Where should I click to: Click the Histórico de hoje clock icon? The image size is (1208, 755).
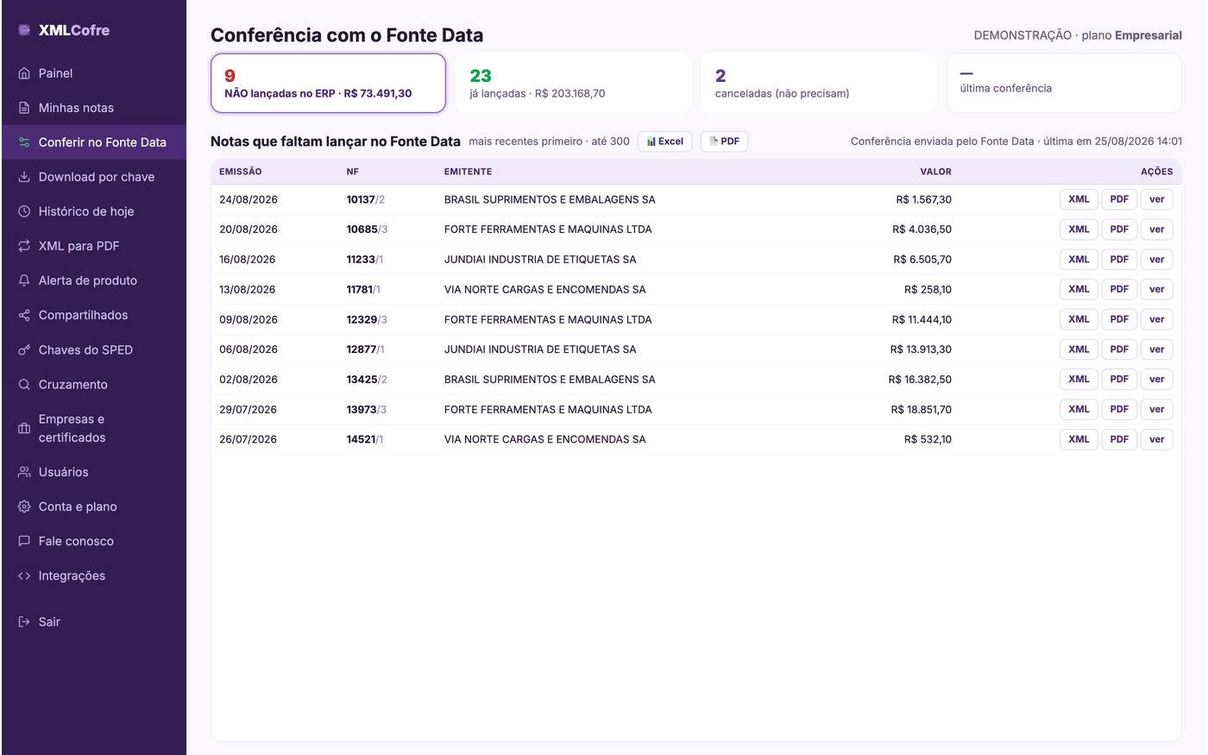[24, 211]
